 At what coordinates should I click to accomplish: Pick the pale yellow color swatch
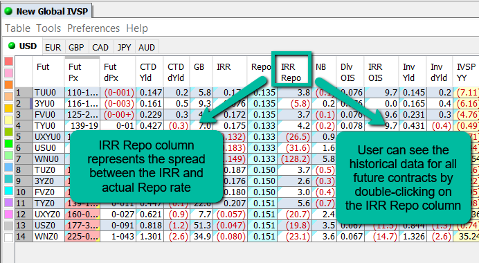[8, 120]
